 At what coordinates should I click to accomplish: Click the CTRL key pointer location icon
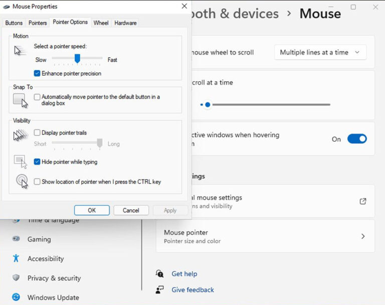(x=22, y=182)
